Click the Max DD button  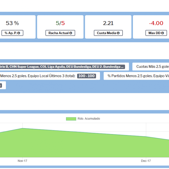(x=156, y=33)
